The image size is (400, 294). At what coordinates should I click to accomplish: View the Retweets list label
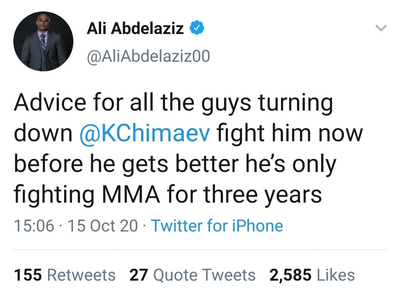(81, 275)
